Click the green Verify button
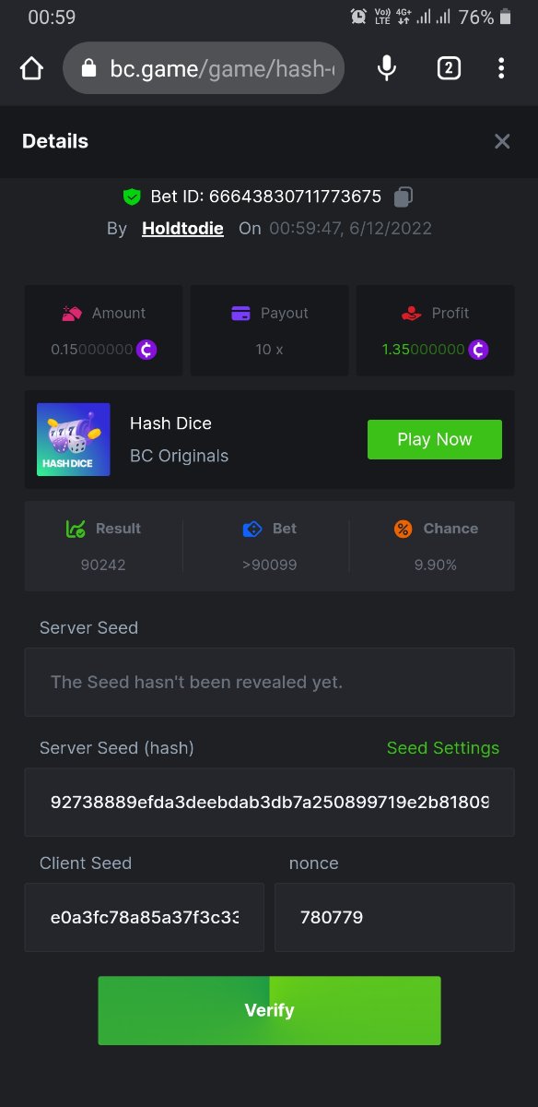538x1107 pixels. click(269, 1010)
